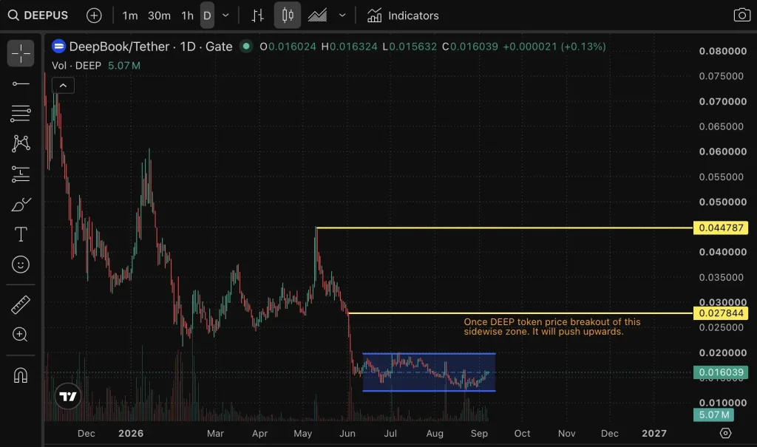
Task: Switch to candlestick chart style
Action: click(288, 16)
